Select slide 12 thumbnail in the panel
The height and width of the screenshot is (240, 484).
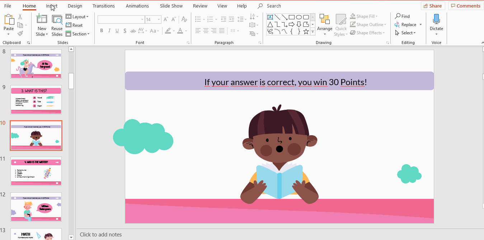[x=36, y=207]
